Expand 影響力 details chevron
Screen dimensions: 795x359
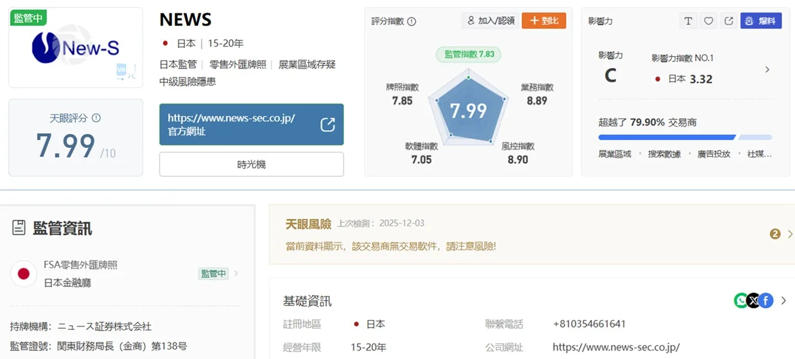pyautogui.click(x=767, y=70)
